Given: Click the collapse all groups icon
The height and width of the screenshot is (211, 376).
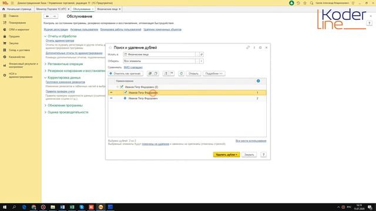Looking at the screenshot, I should [172, 73].
